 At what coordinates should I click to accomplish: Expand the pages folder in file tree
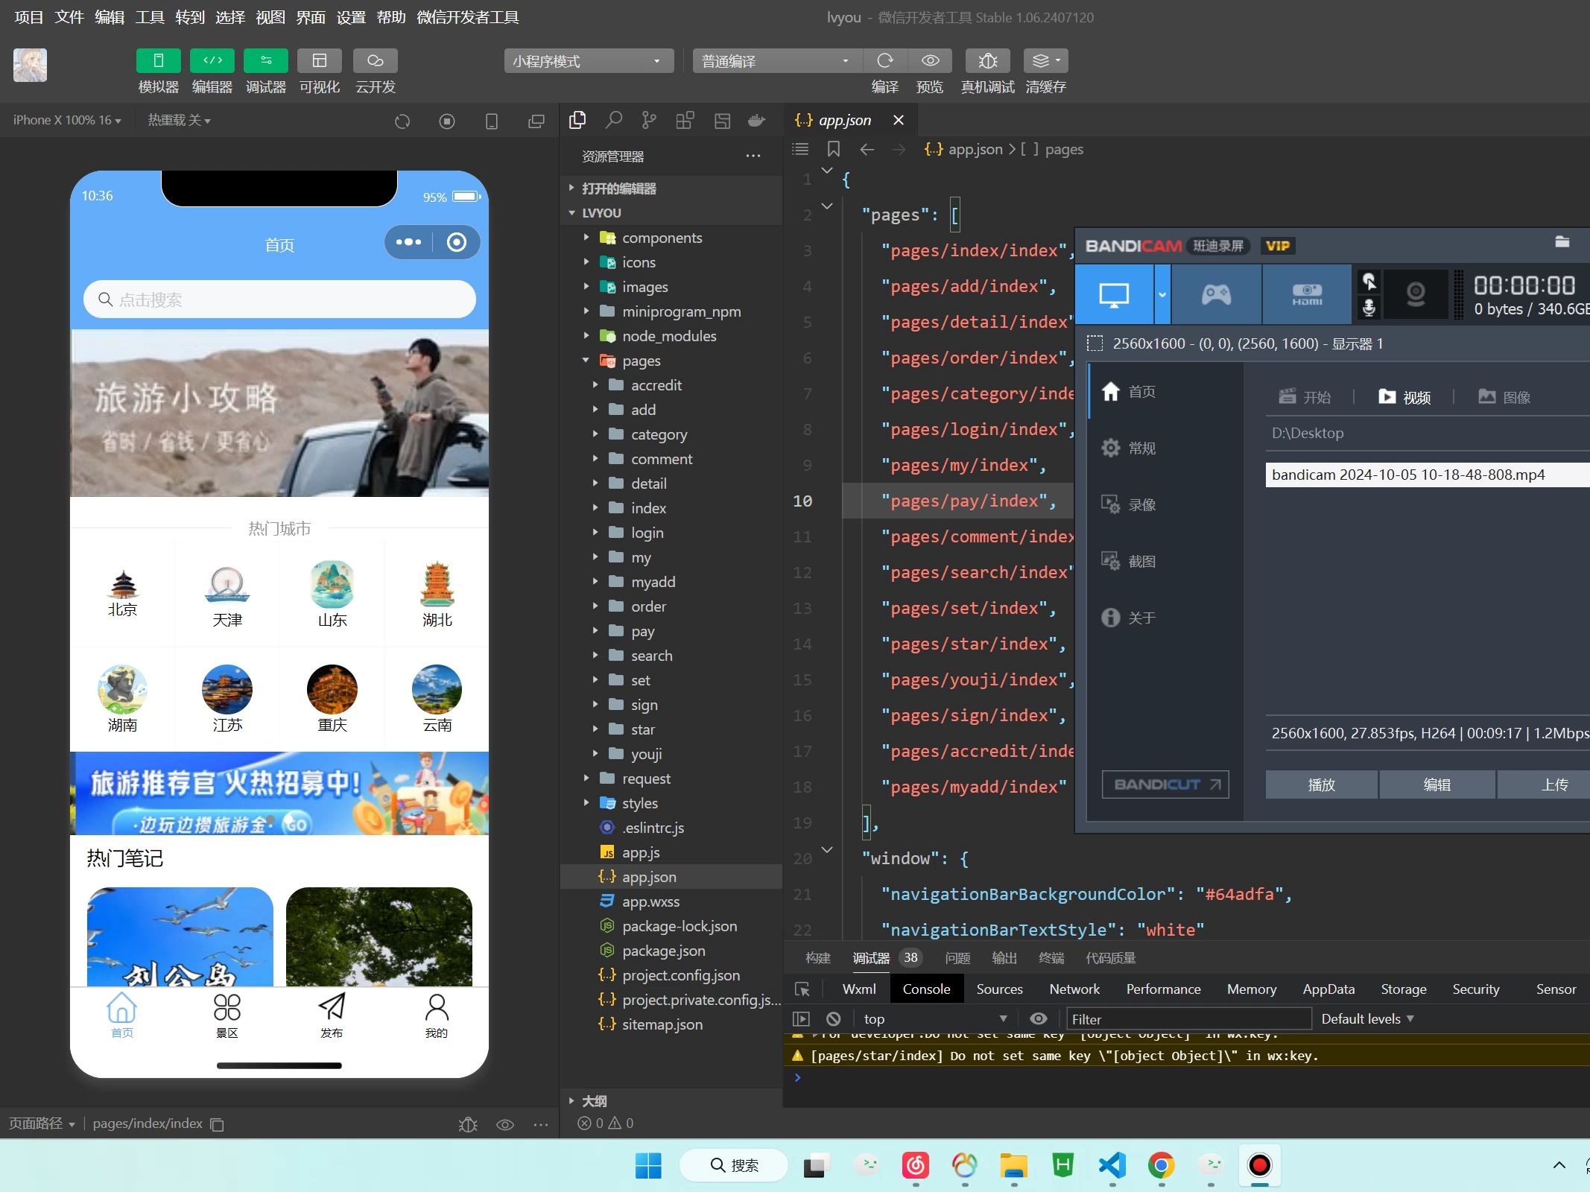click(585, 361)
